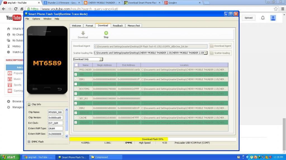This screenshot has width=286, height=160.
Task: Switch to the Format tab
Action: pyautogui.click(x=89, y=26)
